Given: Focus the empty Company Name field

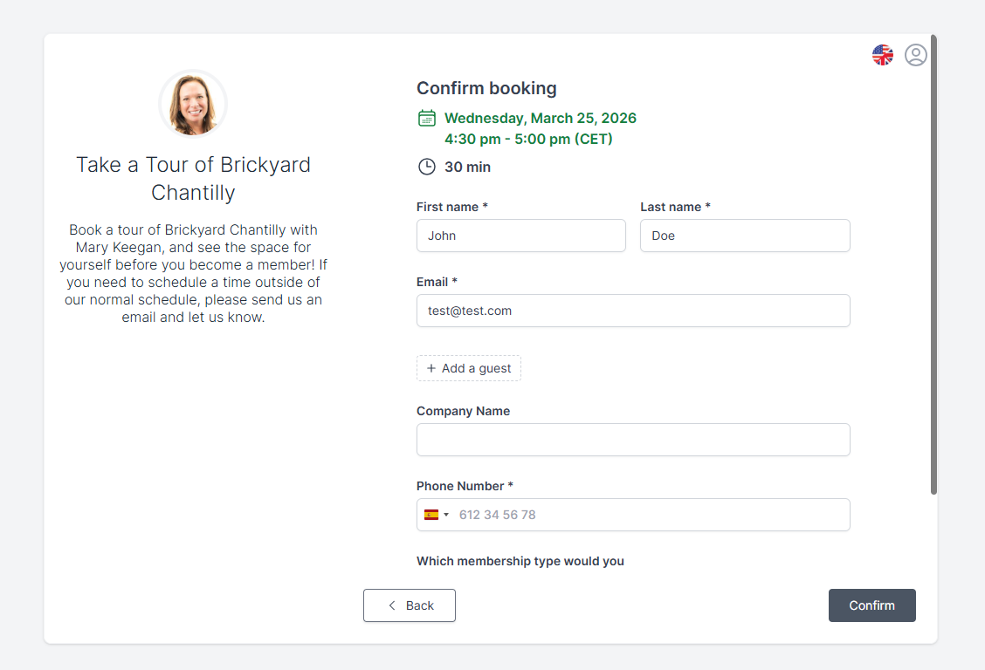Looking at the screenshot, I should (x=633, y=440).
